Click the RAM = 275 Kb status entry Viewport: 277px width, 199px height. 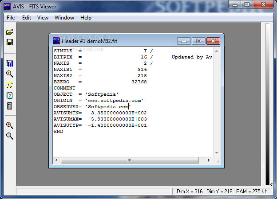[252, 191]
